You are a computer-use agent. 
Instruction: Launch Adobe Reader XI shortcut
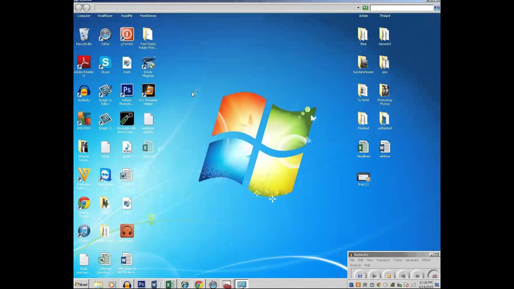coord(84,67)
